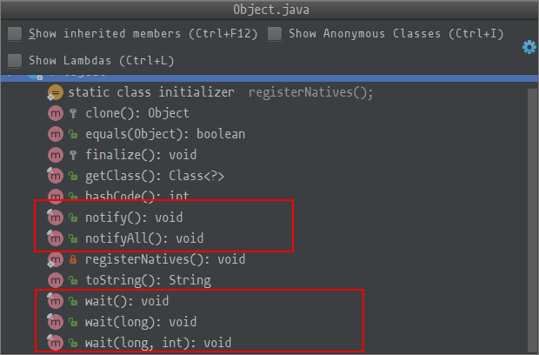539x355 pixels.
Task: Toggle Show Anonymous Classes checkbox
Action: click(x=275, y=34)
